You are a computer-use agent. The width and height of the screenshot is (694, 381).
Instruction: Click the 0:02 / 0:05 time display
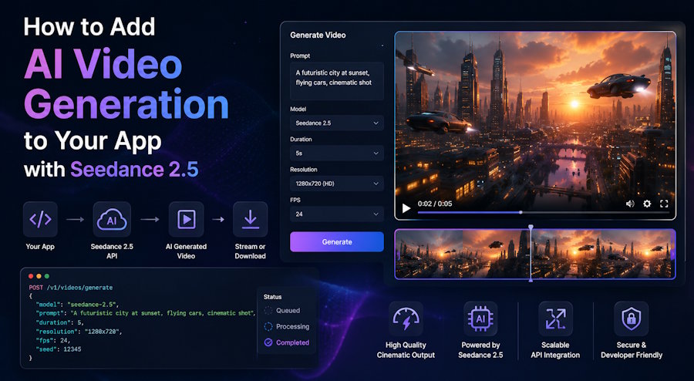click(435, 204)
